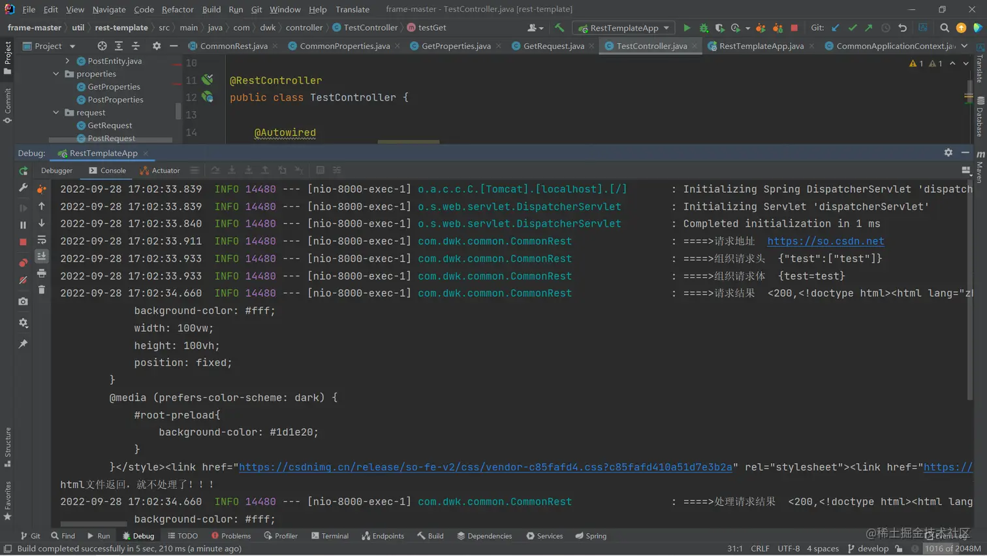Click the Build project hammer icon
This screenshot has height=556, width=987.
point(559,28)
